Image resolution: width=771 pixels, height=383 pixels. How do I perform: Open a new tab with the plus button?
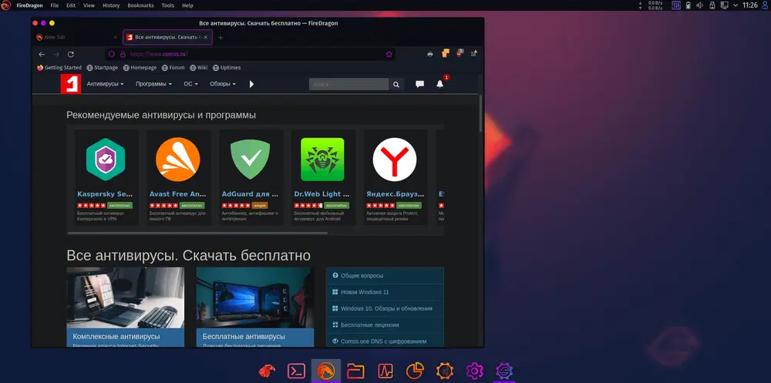click(x=221, y=37)
